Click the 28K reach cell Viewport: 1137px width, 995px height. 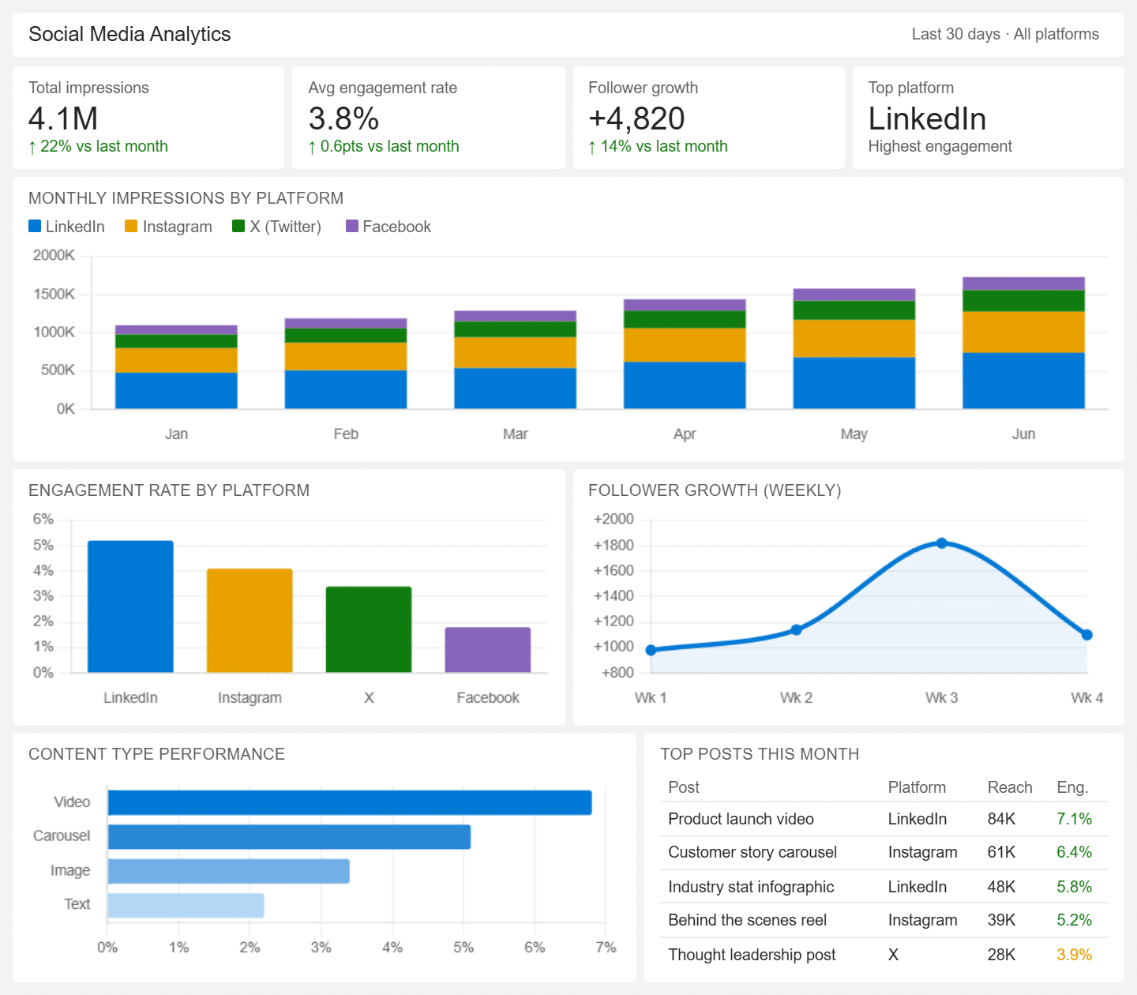(1001, 955)
